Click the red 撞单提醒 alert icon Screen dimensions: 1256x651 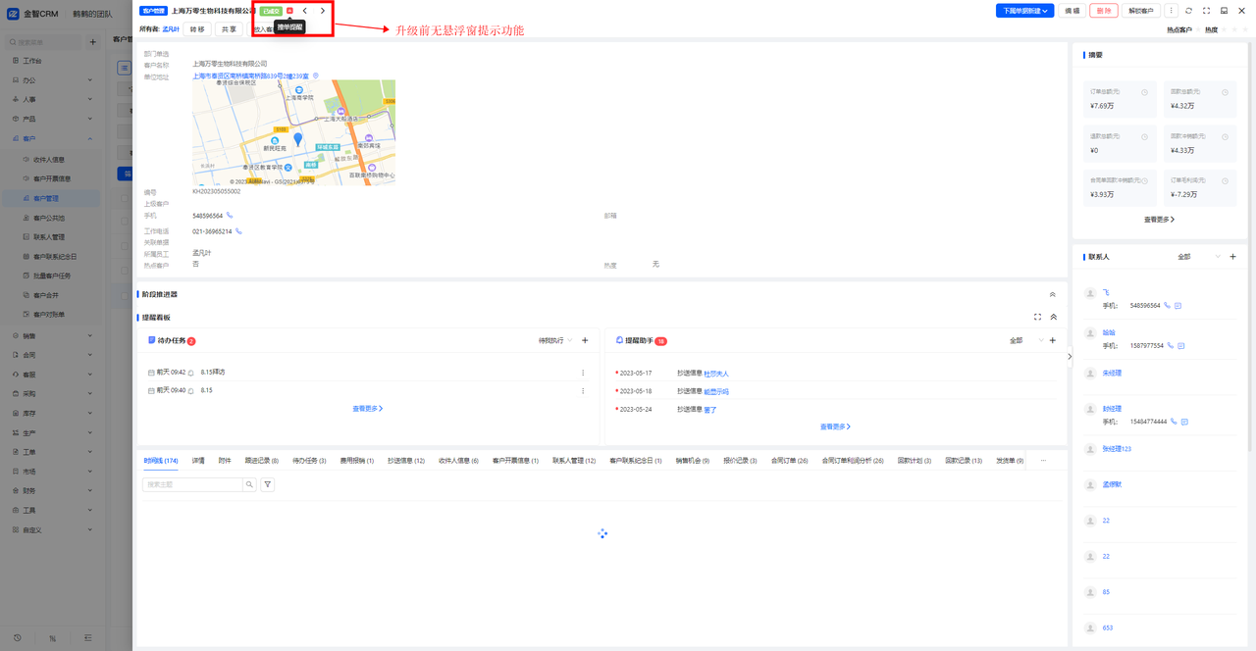[x=289, y=11]
